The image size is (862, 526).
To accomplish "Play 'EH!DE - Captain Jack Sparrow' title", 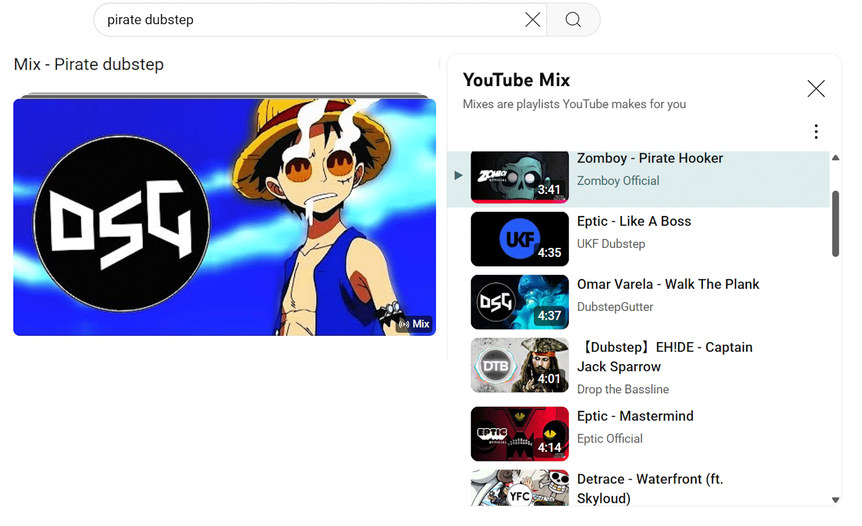I will 665,357.
